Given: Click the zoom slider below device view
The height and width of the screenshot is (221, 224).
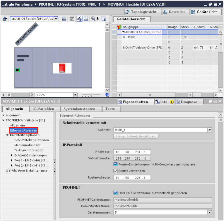Looking at the screenshot, I should tap(91, 95).
